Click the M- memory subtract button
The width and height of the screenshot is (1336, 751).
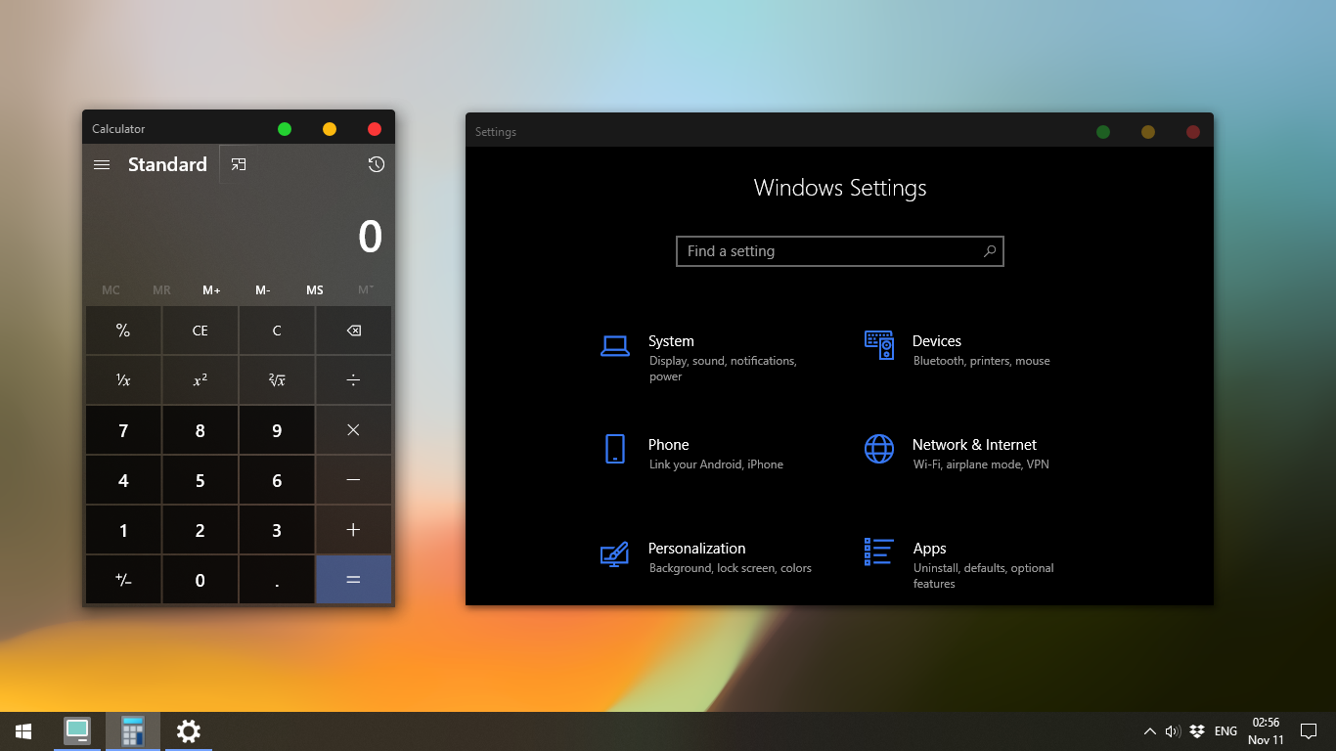click(x=263, y=290)
